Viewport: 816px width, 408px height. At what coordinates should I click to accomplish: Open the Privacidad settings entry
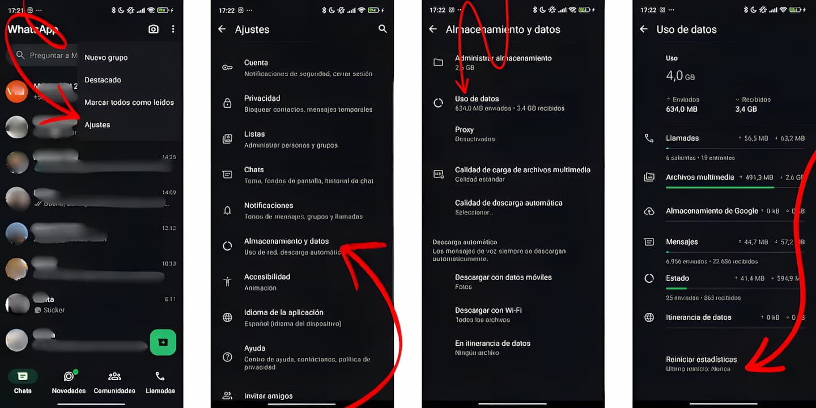pyautogui.click(x=302, y=103)
